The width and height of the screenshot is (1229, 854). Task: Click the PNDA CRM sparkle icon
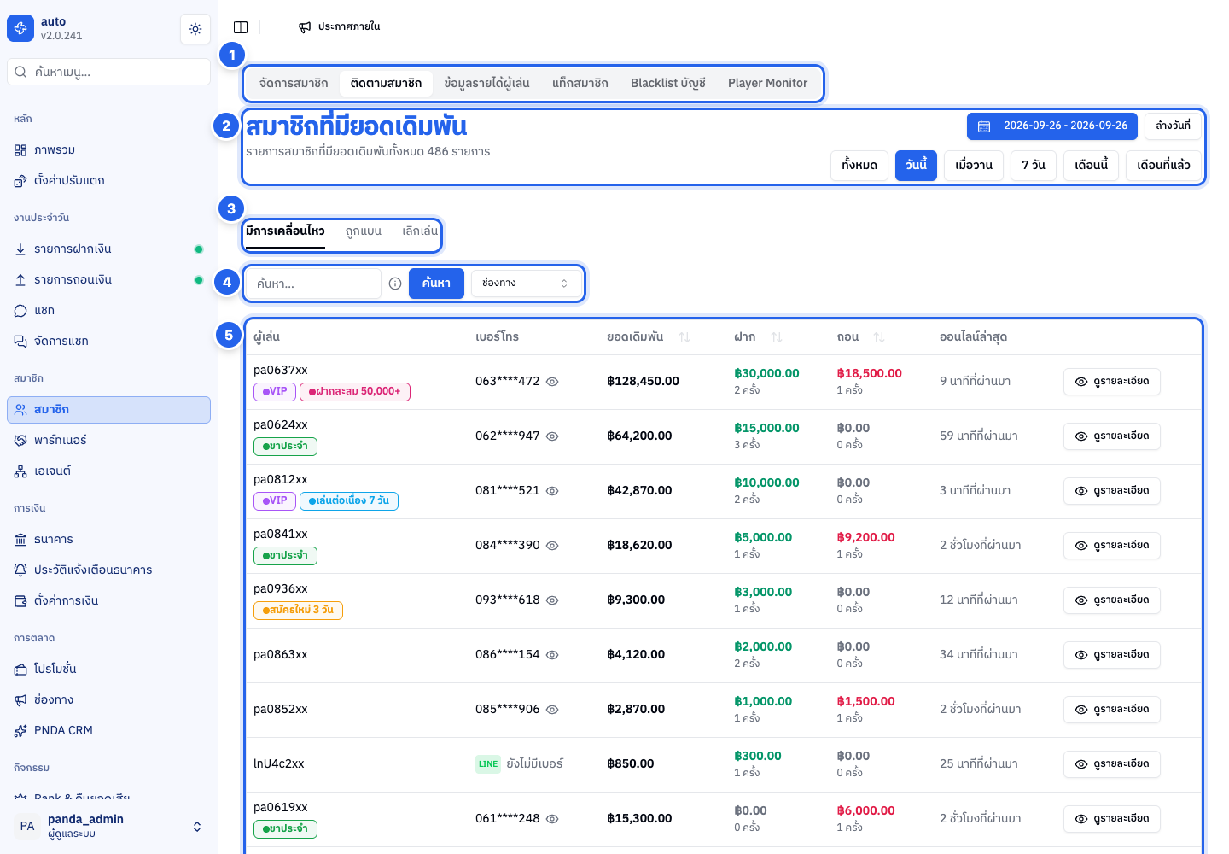coord(20,731)
